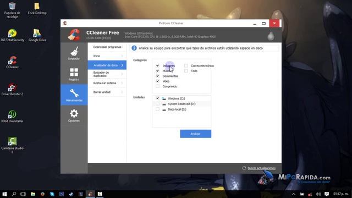The image size is (352, 198).
Task: Click the small CCleaner icon in the title bar
Action: [x=65, y=23]
